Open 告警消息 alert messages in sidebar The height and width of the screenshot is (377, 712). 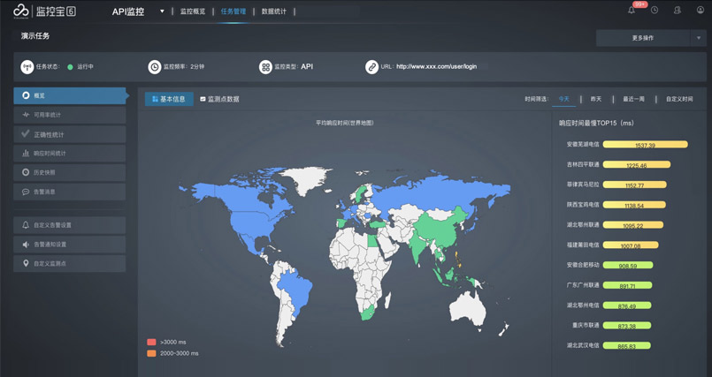click(70, 192)
